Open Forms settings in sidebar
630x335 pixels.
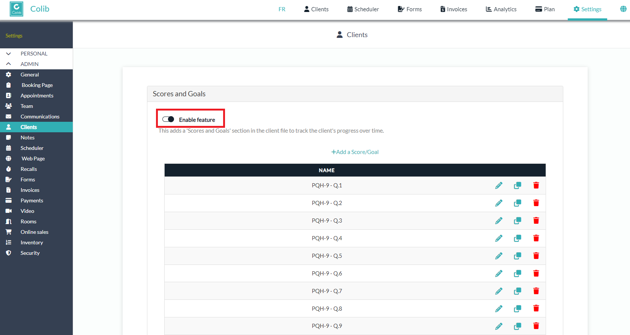point(36,179)
